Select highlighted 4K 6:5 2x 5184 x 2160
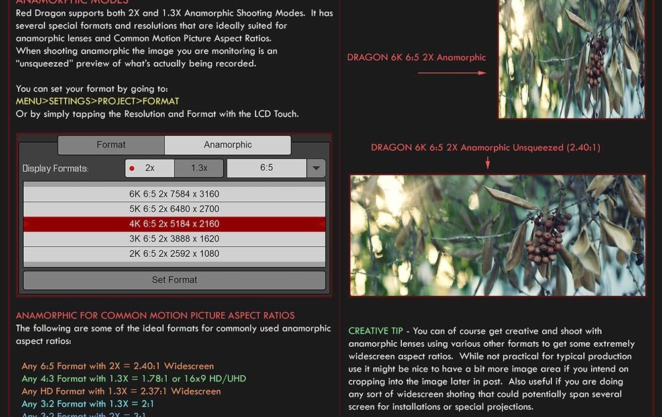 174,224
